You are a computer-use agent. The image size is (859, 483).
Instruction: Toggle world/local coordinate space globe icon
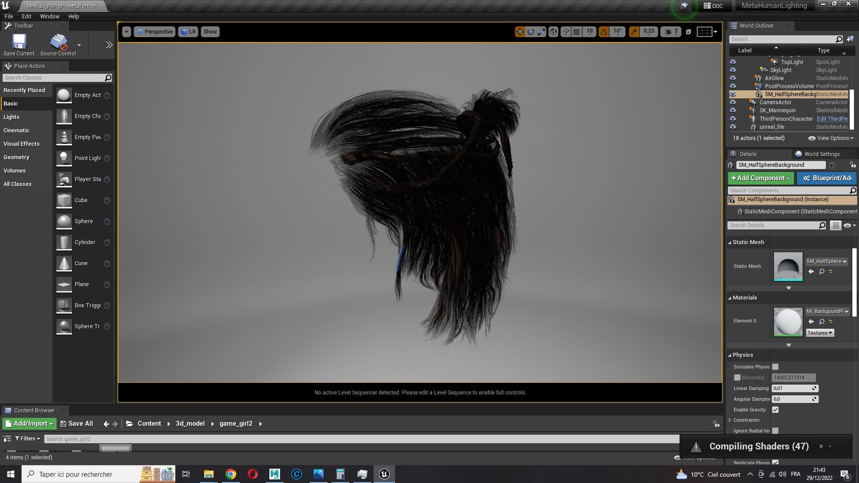[554, 31]
